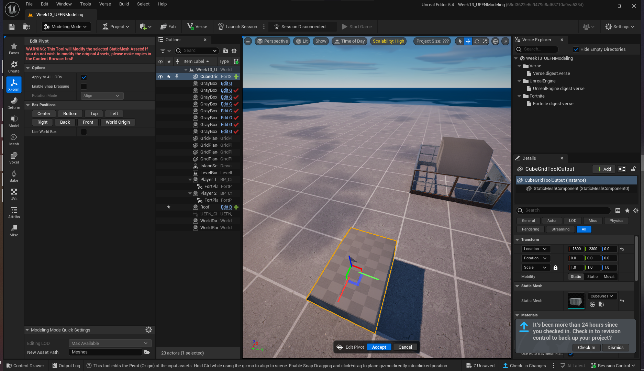Open the Mesh tools category
Image resolution: width=644 pixels, height=371 pixels.
(x=14, y=139)
